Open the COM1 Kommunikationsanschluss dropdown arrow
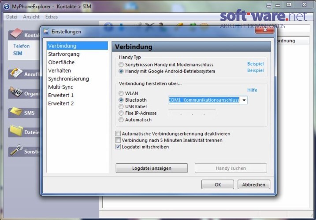Viewport: 316px width, 220px height. pos(244,100)
